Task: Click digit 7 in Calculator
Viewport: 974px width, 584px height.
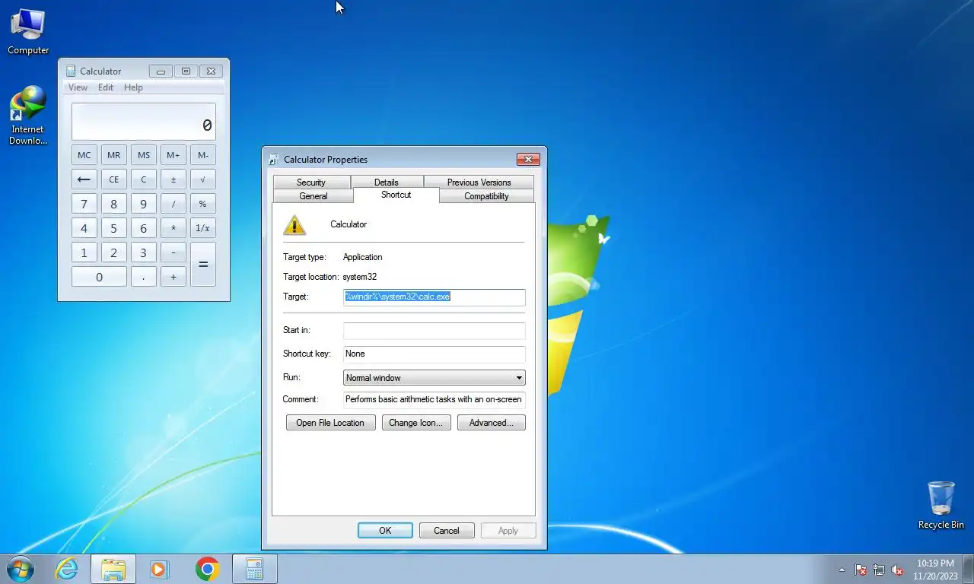Action: [x=84, y=204]
